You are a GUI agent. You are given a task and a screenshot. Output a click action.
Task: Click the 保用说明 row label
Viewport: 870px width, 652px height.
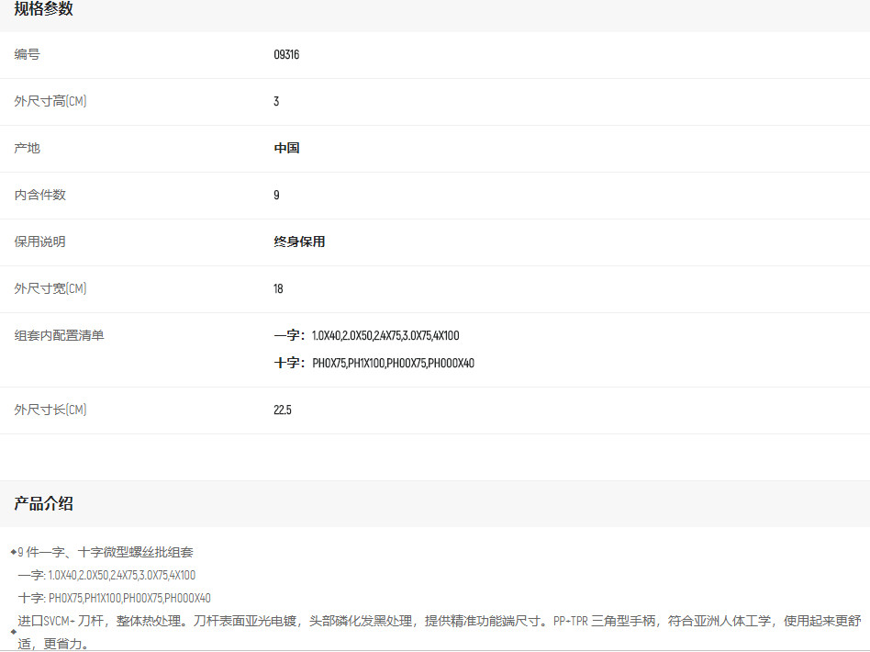(40, 242)
